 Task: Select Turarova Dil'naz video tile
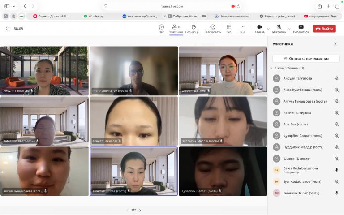coord(133,170)
